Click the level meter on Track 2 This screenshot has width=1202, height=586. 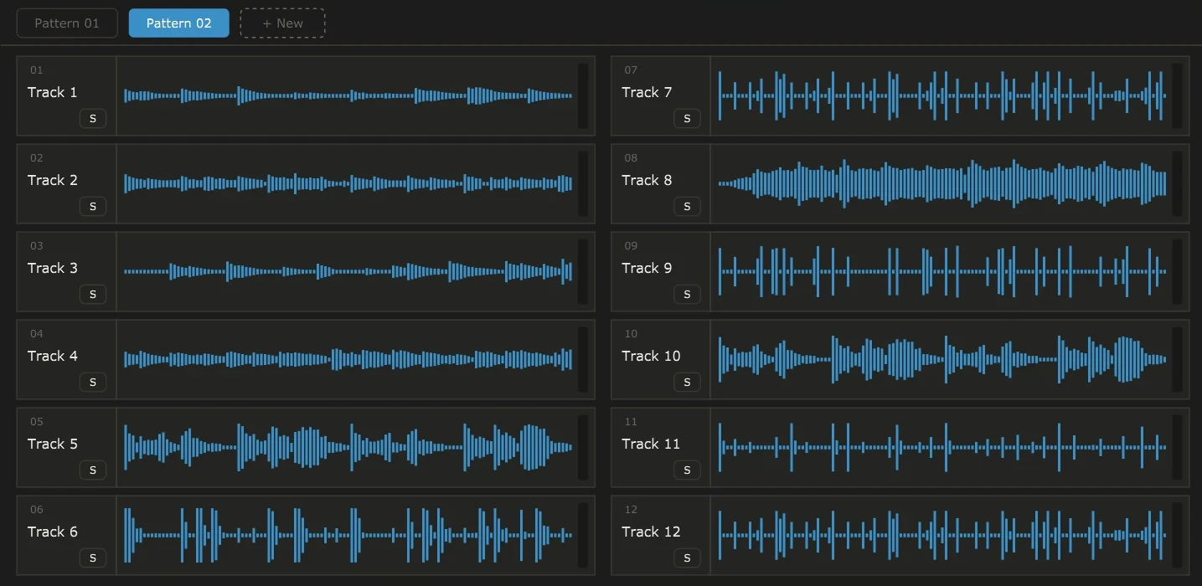(583, 183)
